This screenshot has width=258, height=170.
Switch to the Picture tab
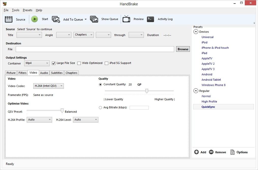coord(11,73)
